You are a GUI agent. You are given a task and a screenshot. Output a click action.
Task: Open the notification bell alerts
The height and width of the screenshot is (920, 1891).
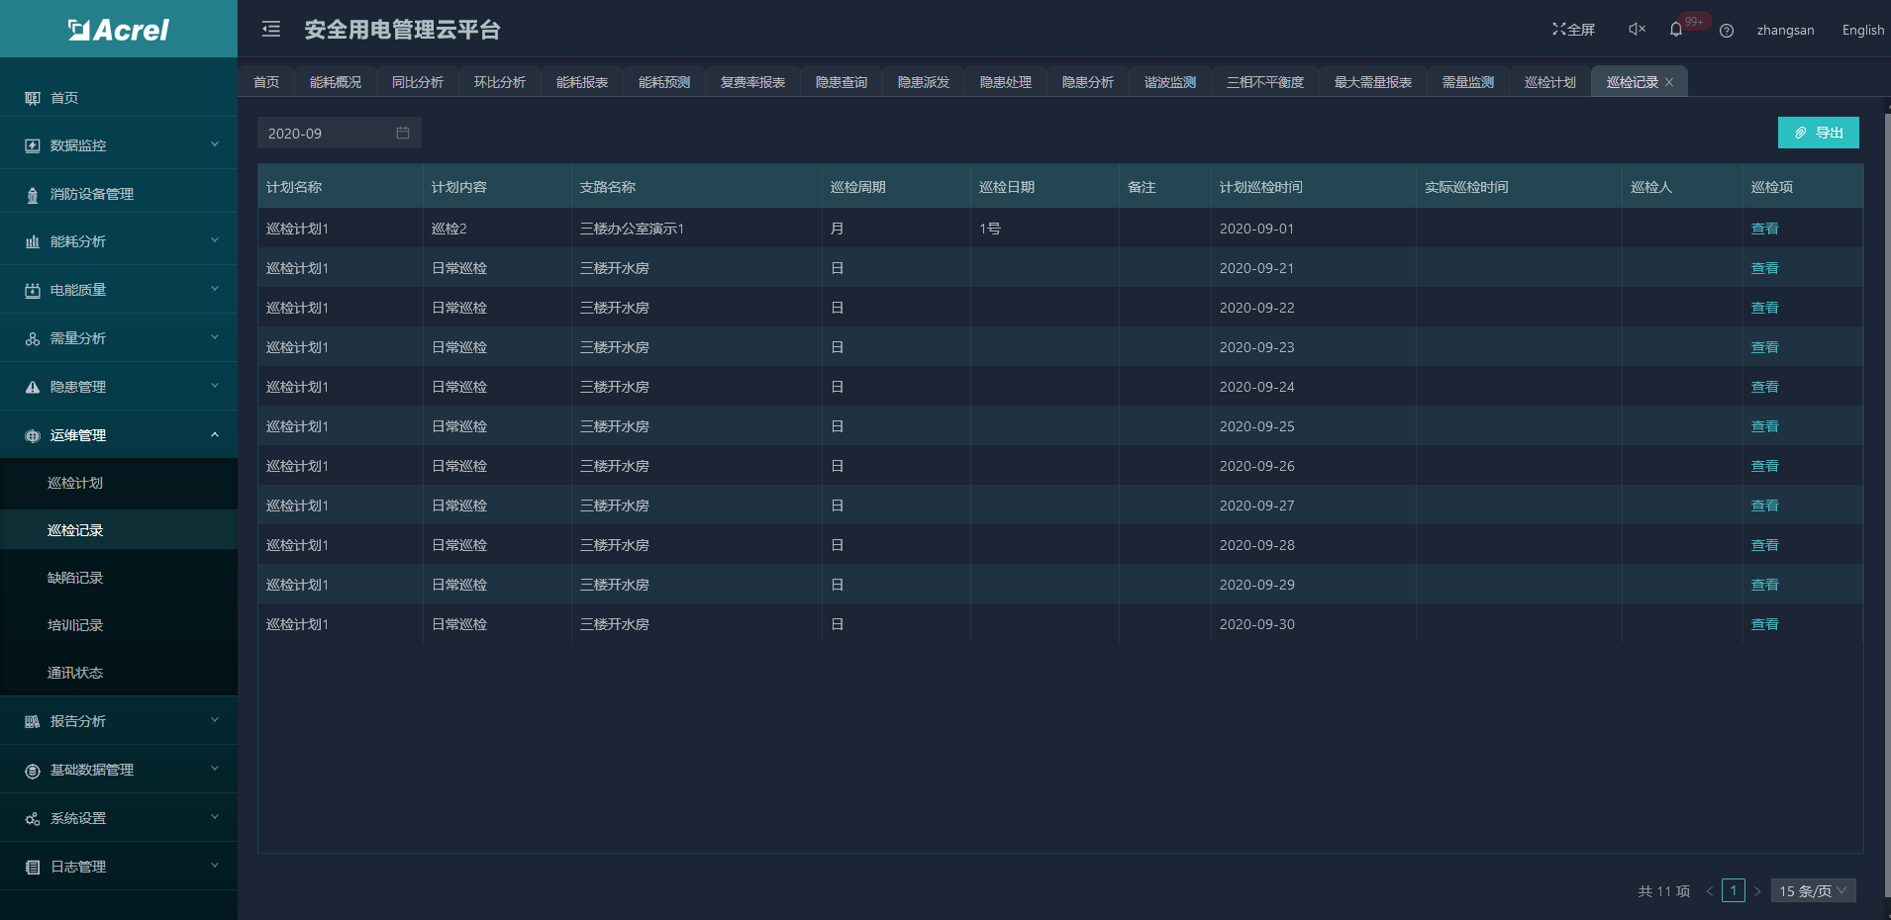click(1676, 30)
